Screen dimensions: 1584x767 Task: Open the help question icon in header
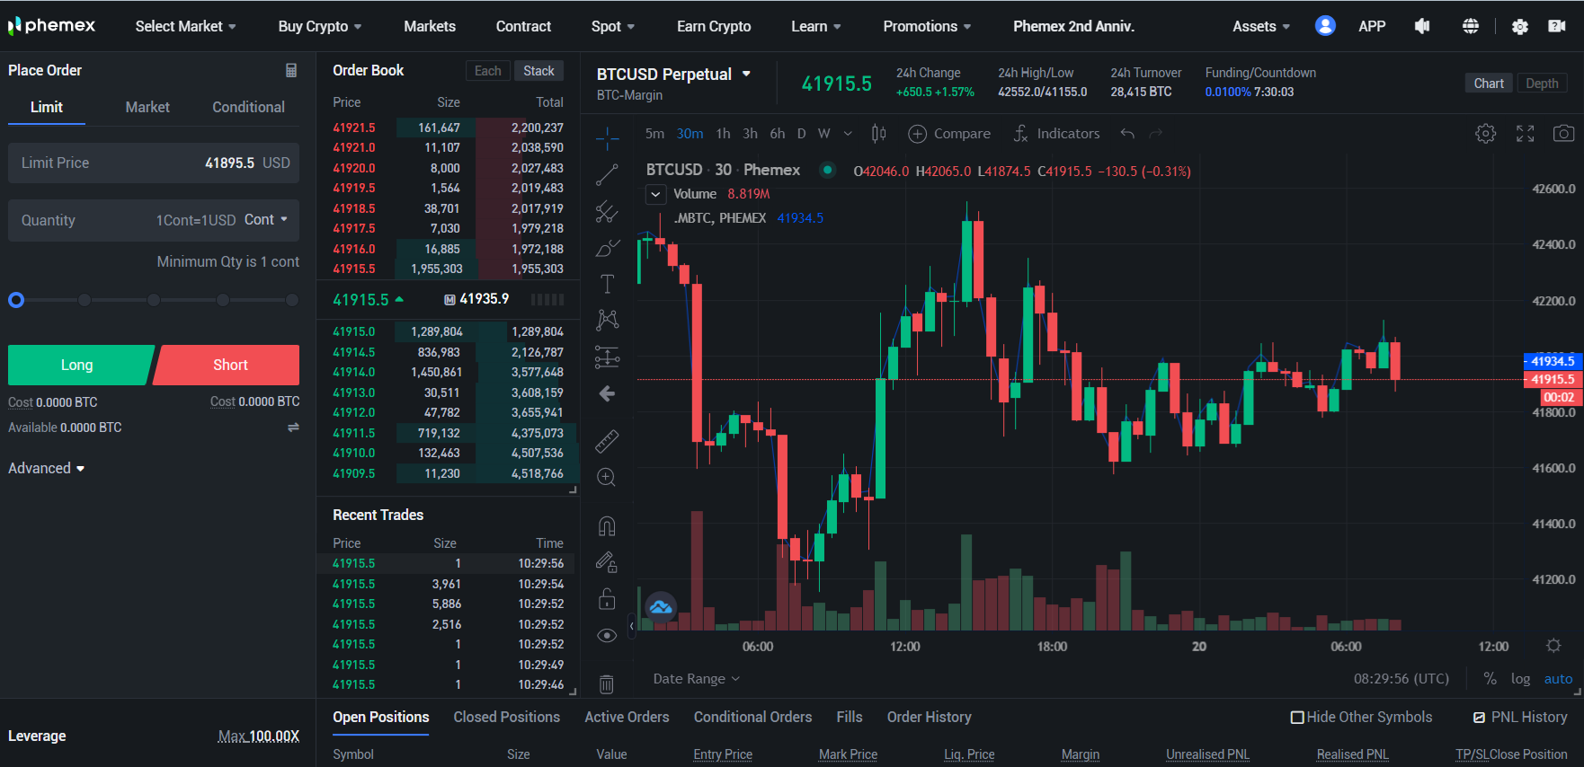[x=1557, y=26]
